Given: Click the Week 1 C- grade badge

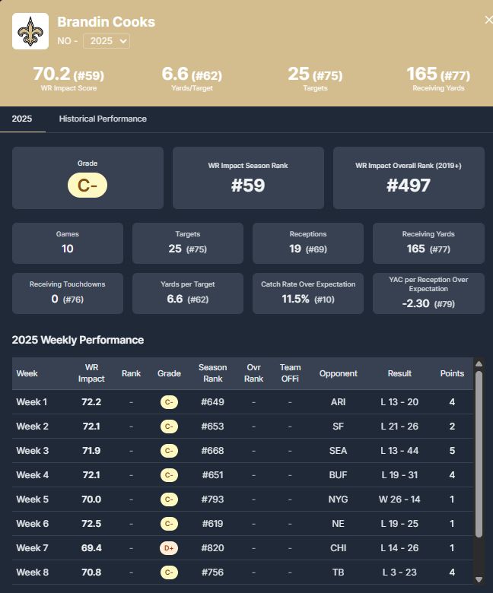Looking at the screenshot, I should (169, 402).
